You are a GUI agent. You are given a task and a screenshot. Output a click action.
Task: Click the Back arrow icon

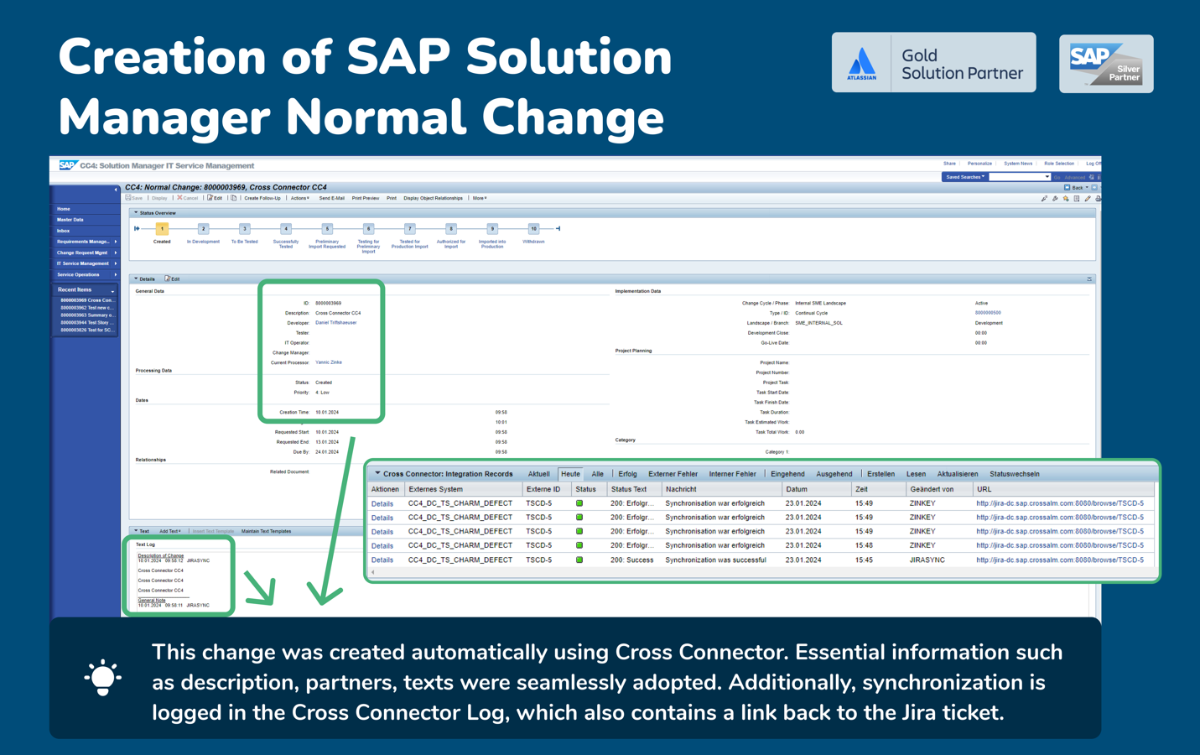point(1067,187)
